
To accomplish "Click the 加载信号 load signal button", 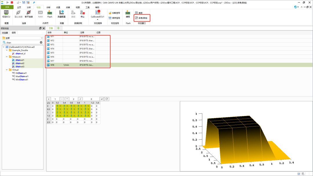I will click(114, 13).
